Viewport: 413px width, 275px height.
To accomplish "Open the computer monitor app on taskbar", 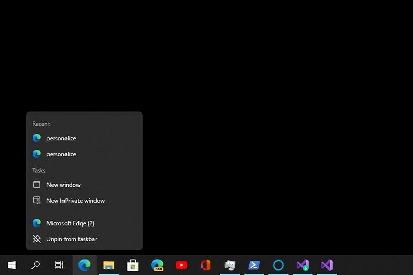I will (230, 265).
